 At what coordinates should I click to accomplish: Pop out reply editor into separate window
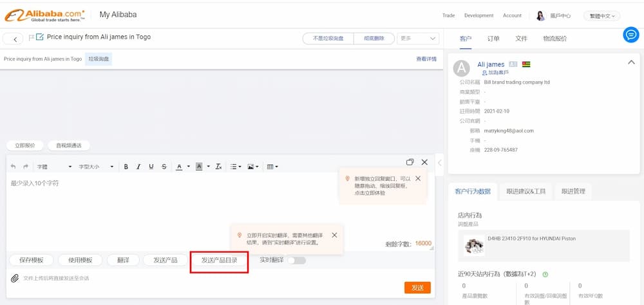pyautogui.click(x=410, y=162)
